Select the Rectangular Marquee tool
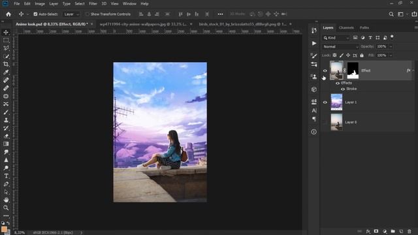The image size is (418, 235). pyautogui.click(x=6, y=40)
